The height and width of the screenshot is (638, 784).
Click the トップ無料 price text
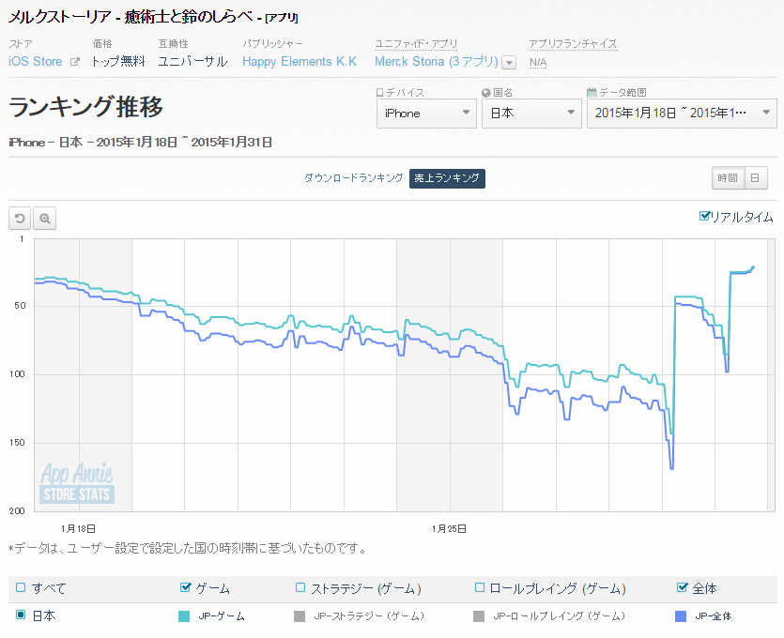(x=118, y=61)
